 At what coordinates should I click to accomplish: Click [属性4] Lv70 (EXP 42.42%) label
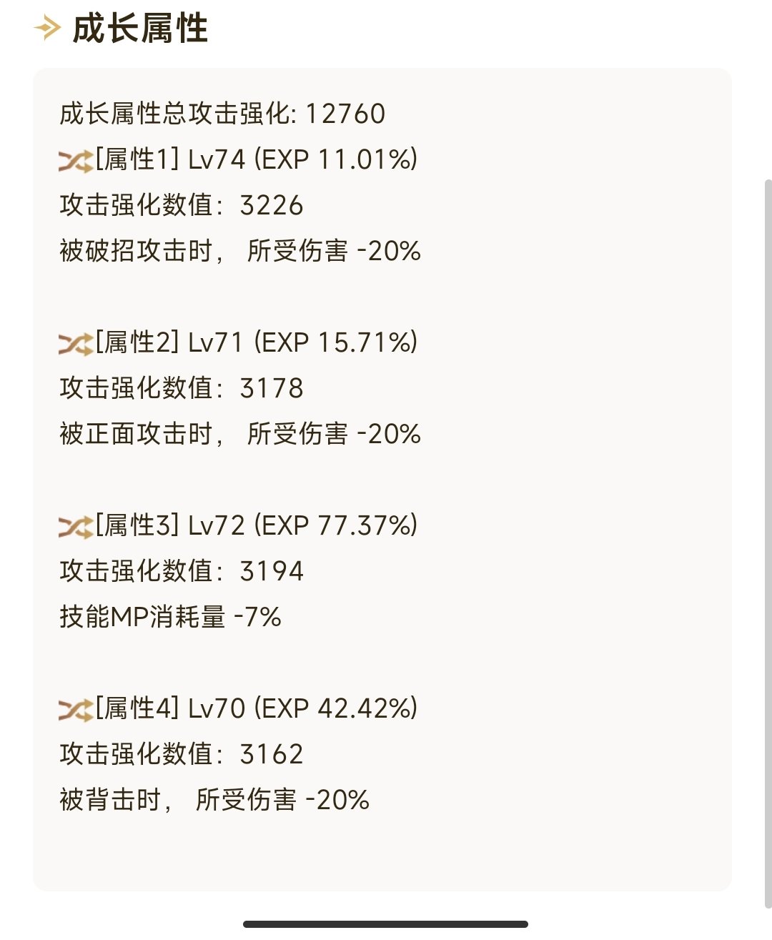click(x=257, y=708)
